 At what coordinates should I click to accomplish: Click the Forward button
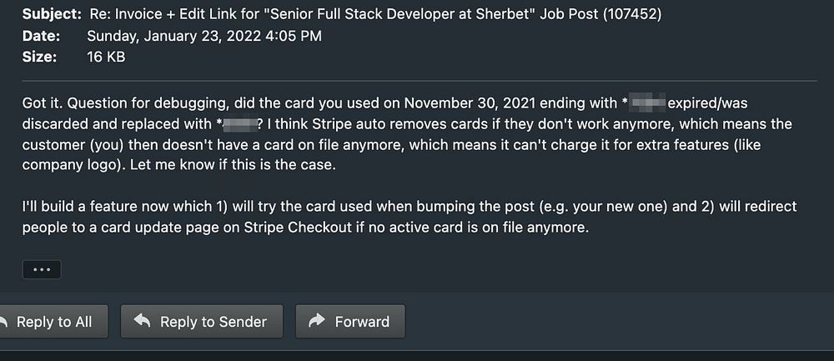pyautogui.click(x=350, y=322)
